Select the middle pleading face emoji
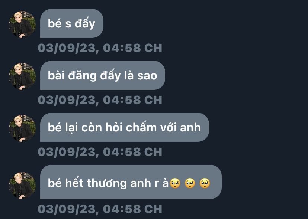The height and width of the screenshot is (219, 308). point(190,183)
